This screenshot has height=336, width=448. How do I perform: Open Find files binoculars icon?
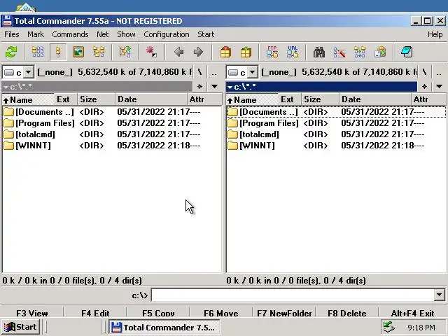click(319, 52)
